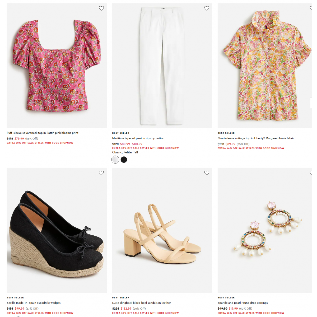Screen dimensions: 317x317
Task: Click heart icon on Maritime tapered pant
Action: point(207,8)
